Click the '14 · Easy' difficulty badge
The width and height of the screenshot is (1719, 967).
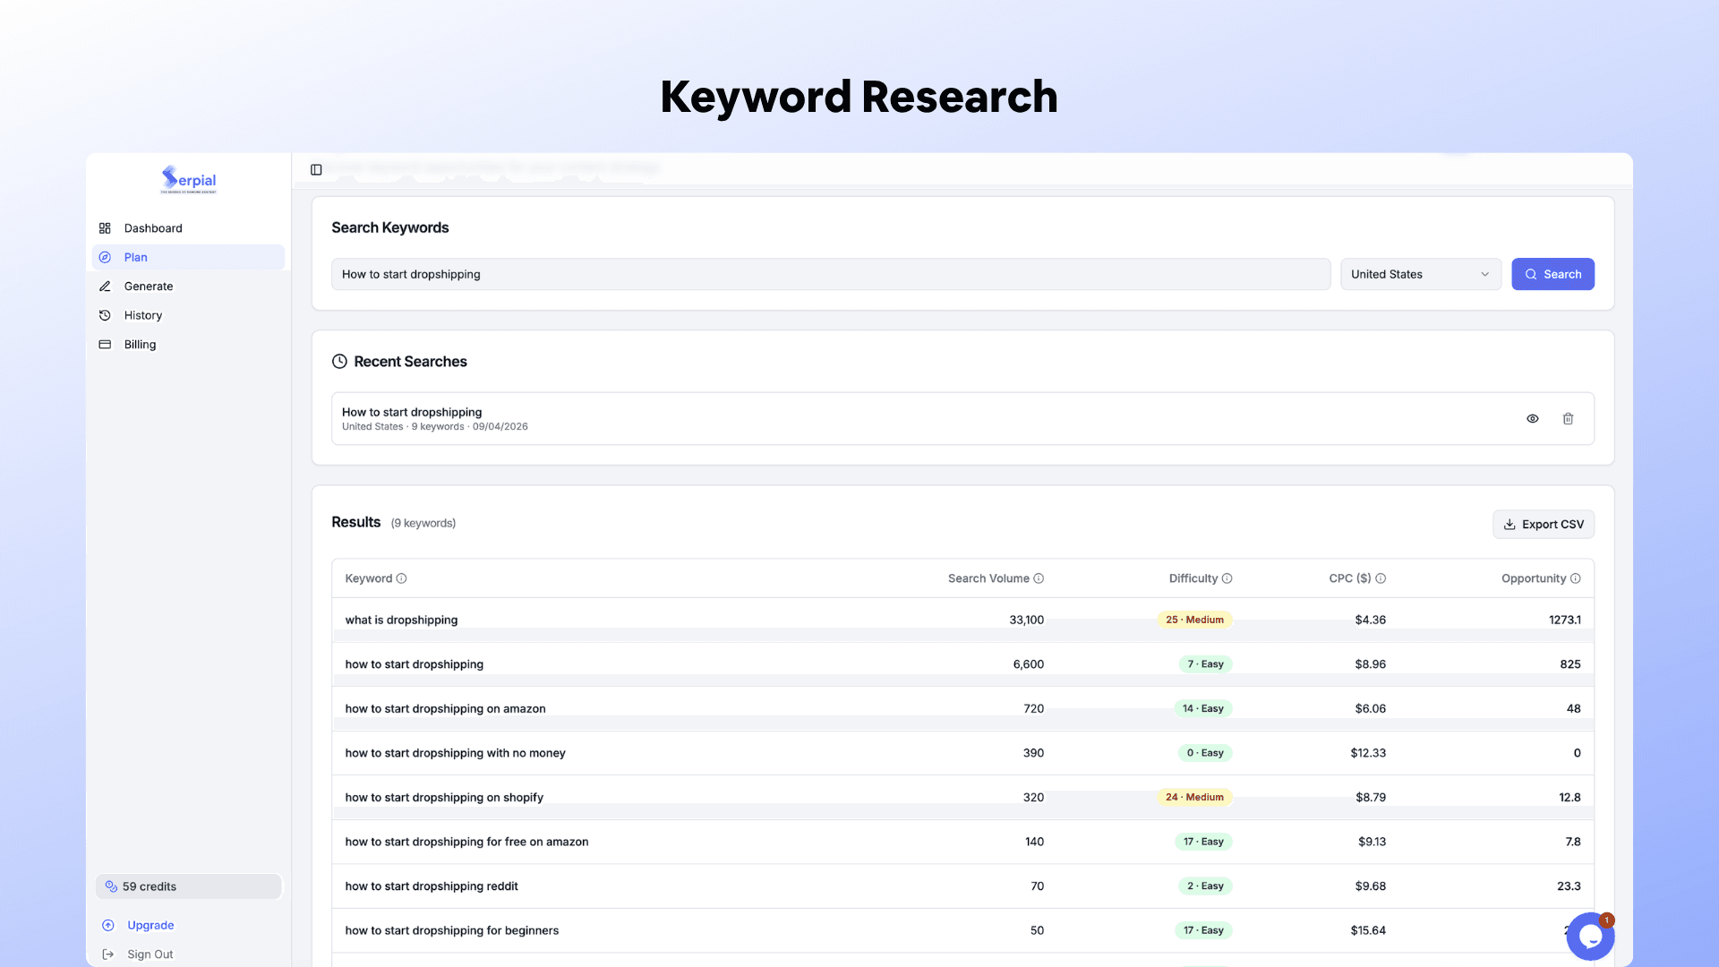coord(1202,708)
